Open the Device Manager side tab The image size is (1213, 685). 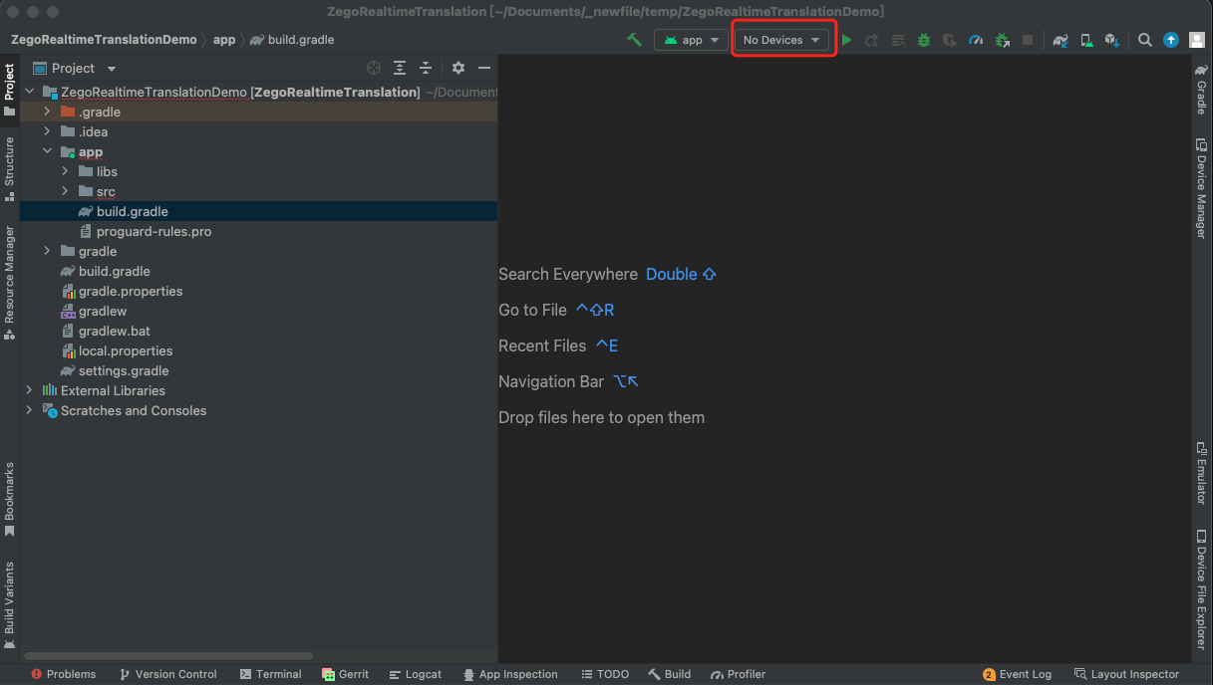[1202, 189]
